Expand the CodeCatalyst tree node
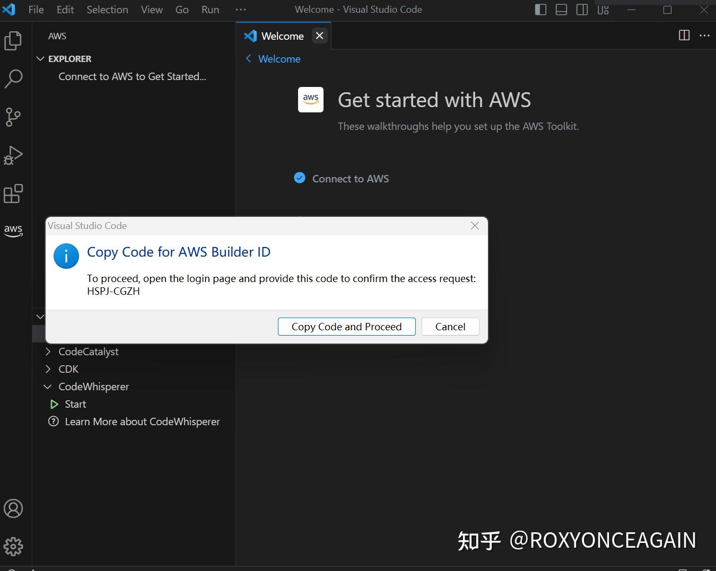716x571 pixels. (48, 352)
